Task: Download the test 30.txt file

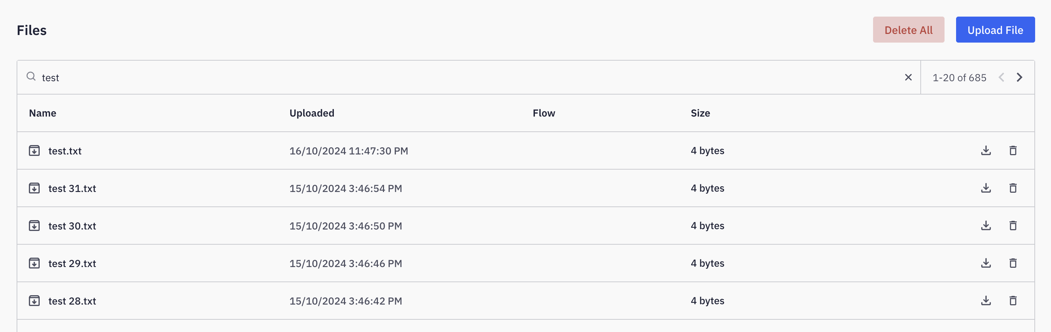Action: [x=986, y=226]
